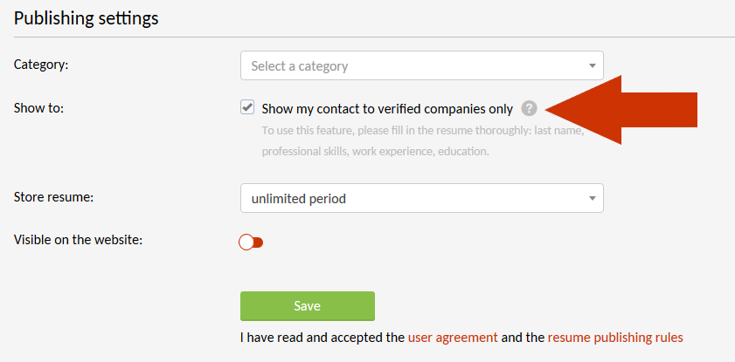Click the question mark help icon
Screen dimensions: 735x362
pos(529,109)
